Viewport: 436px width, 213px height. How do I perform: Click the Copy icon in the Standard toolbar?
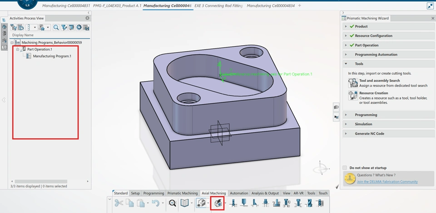130,203
